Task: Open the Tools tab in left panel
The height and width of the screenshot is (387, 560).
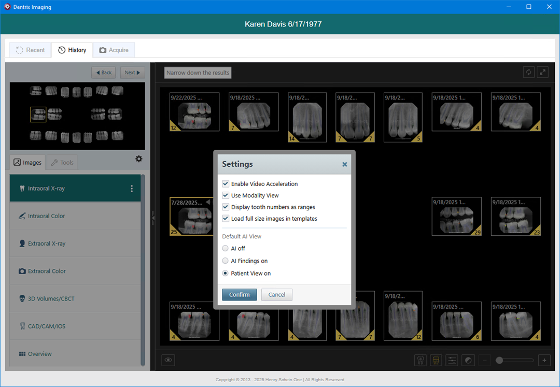Action: (x=62, y=163)
